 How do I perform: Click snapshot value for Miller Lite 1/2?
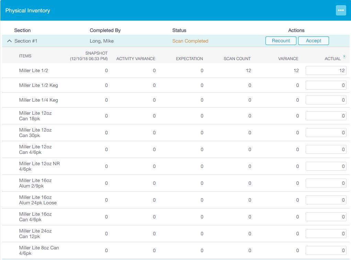coord(106,70)
